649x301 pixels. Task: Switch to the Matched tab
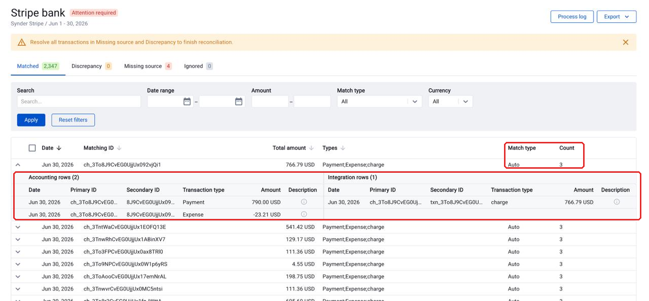pyautogui.click(x=38, y=66)
